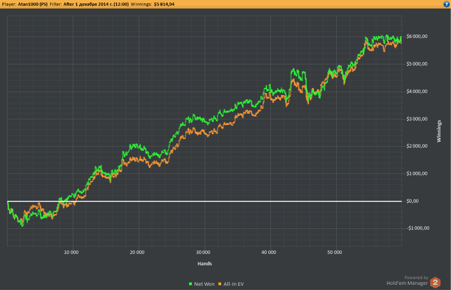Click the 50 000 hands axis label
The height and width of the screenshot is (290, 451).
pyautogui.click(x=334, y=253)
